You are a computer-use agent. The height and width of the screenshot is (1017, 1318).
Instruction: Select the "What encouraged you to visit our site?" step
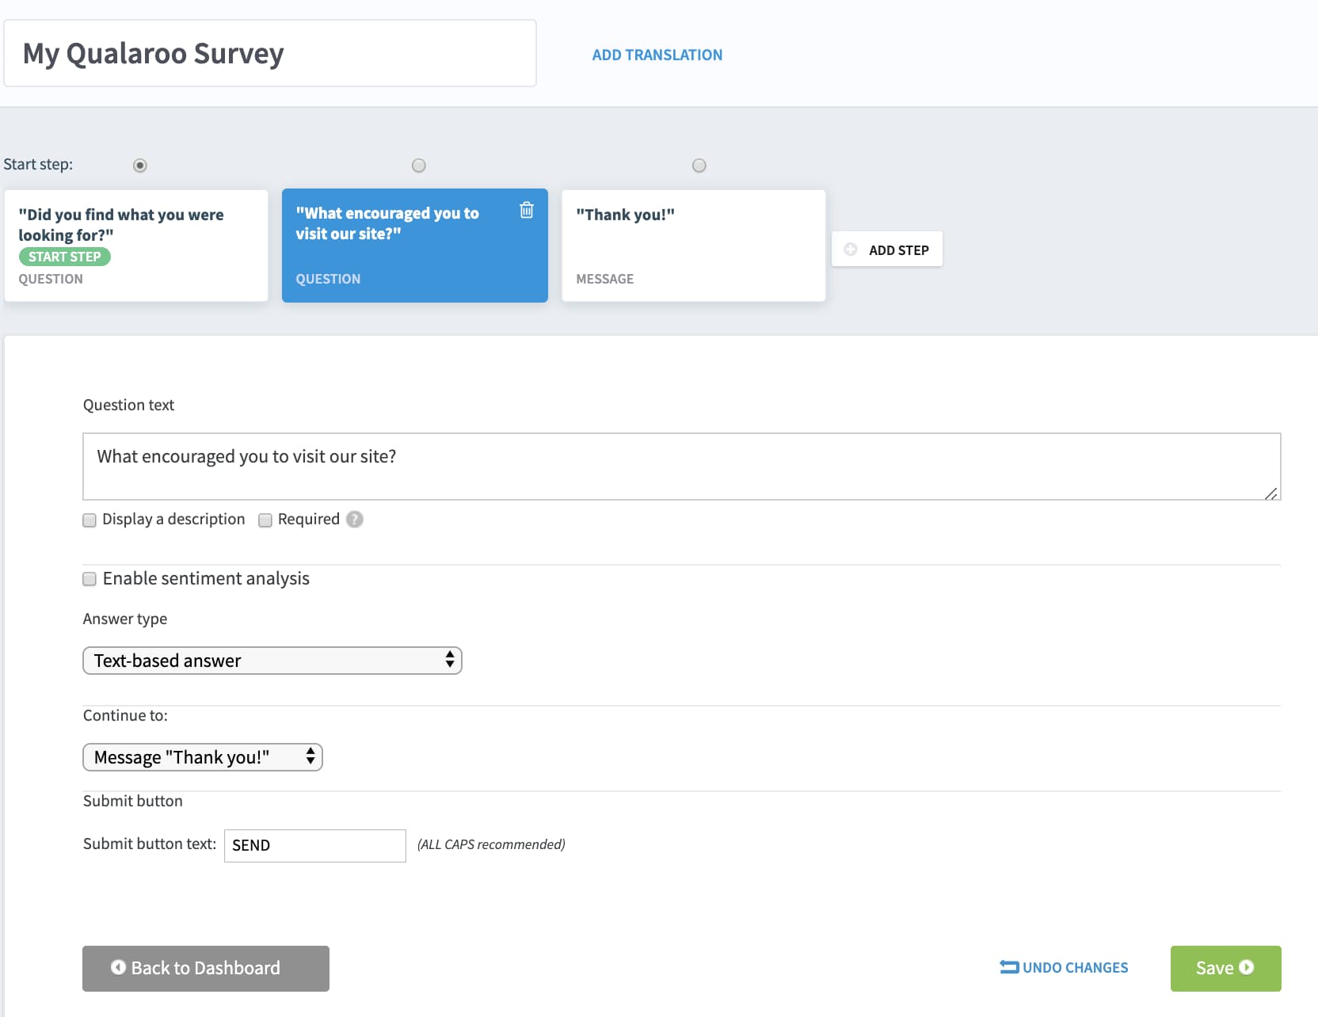coord(415,246)
